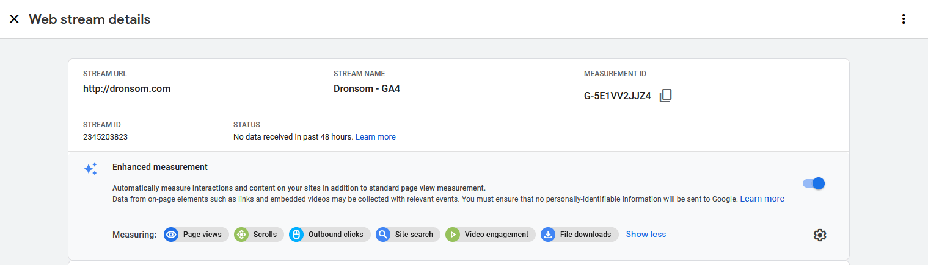Close the Web stream details panel
Viewport: 928px width, 265px height.
click(x=14, y=19)
